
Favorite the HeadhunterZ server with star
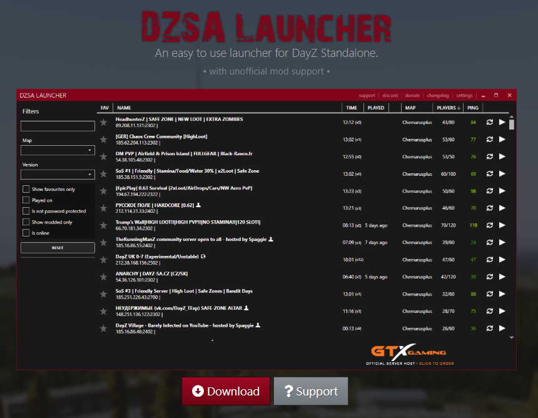coord(103,122)
